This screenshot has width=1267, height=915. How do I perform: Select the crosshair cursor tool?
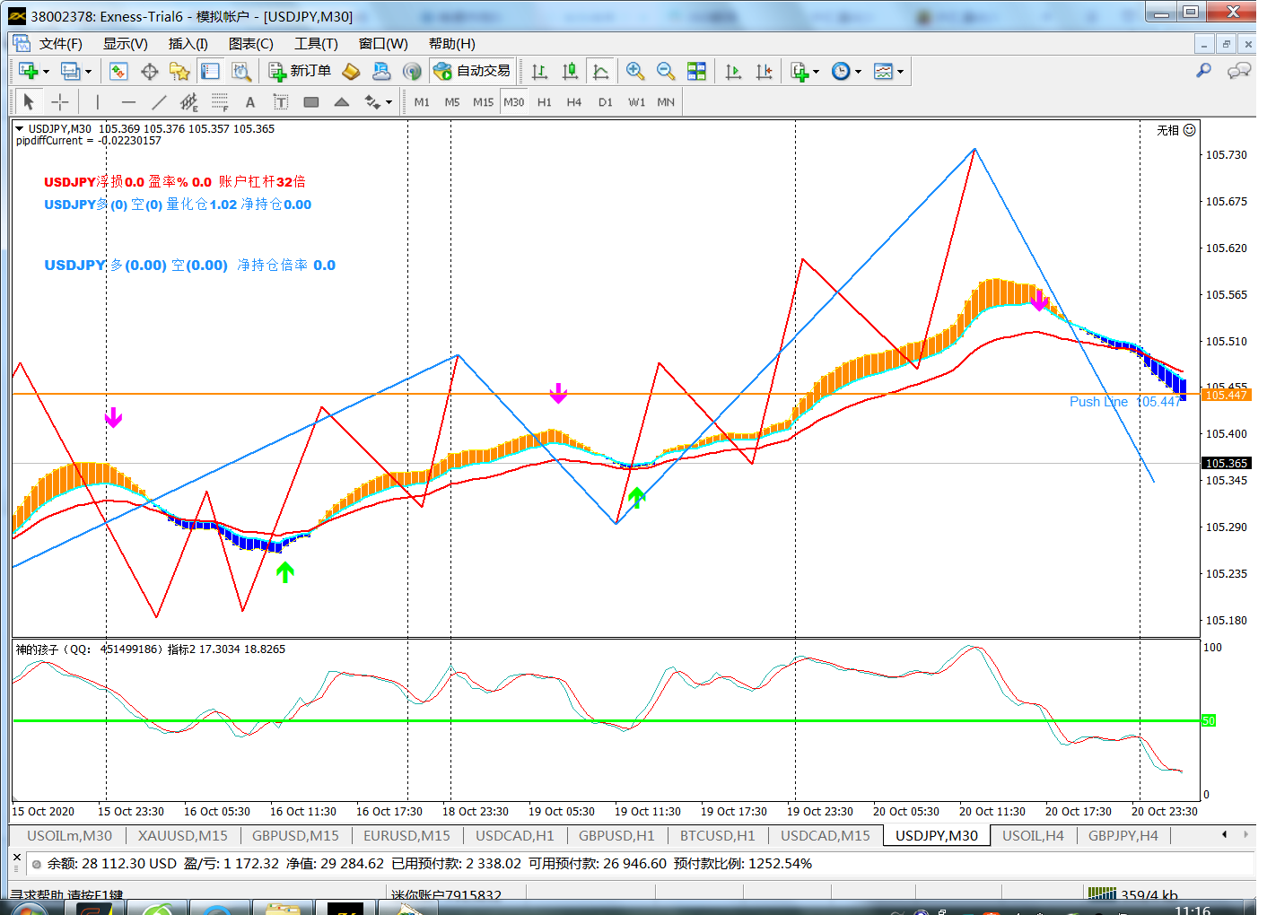coord(59,102)
